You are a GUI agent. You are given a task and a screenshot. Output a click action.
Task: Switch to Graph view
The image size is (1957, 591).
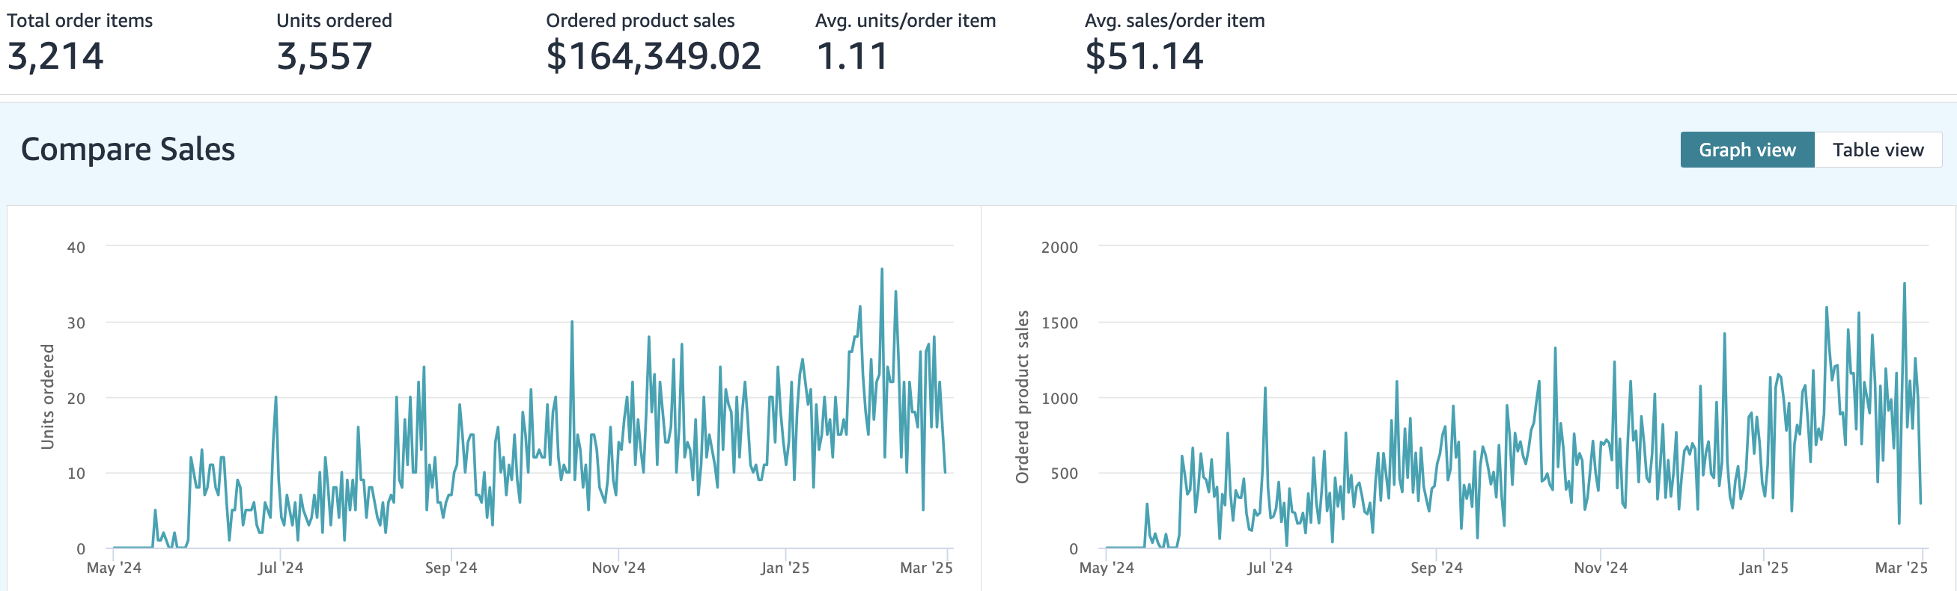pyautogui.click(x=1747, y=150)
